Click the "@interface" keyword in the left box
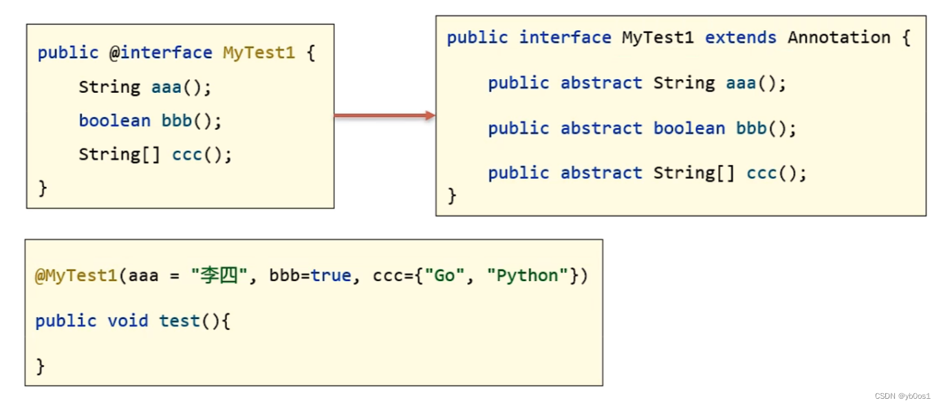The width and height of the screenshot is (941, 407). [161, 53]
